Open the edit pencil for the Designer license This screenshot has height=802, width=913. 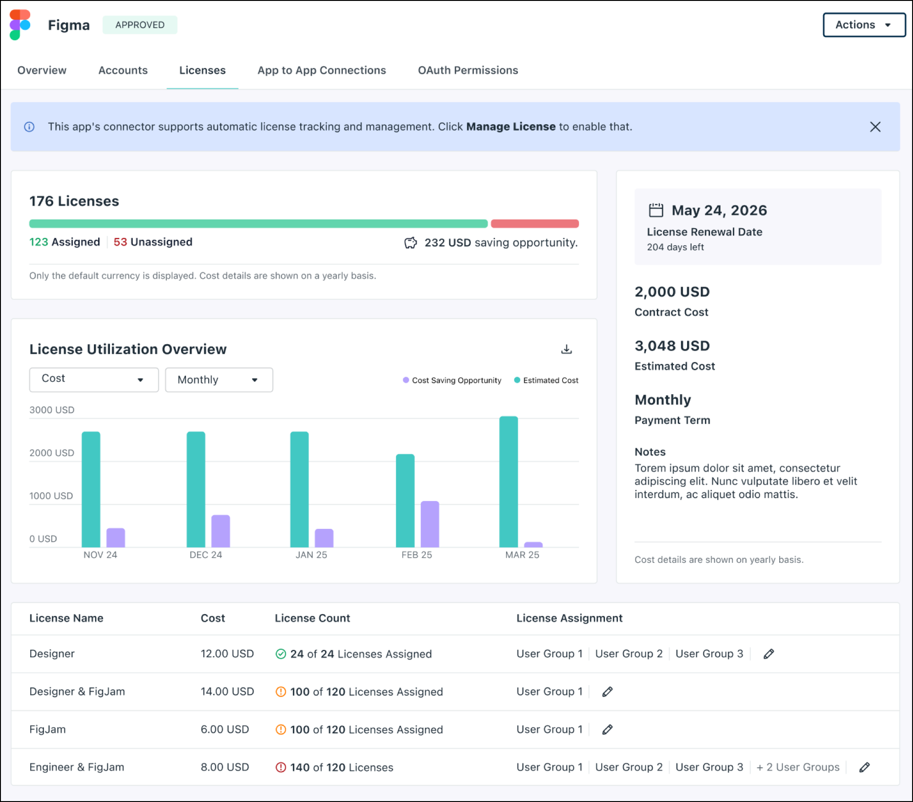pyautogui.click(x=768, y=654)
